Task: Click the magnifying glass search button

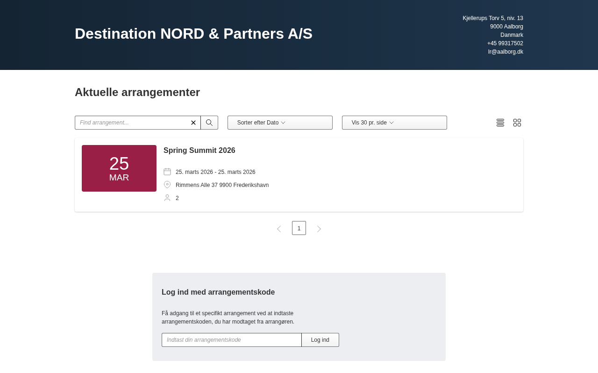Action: coord(209,123)
